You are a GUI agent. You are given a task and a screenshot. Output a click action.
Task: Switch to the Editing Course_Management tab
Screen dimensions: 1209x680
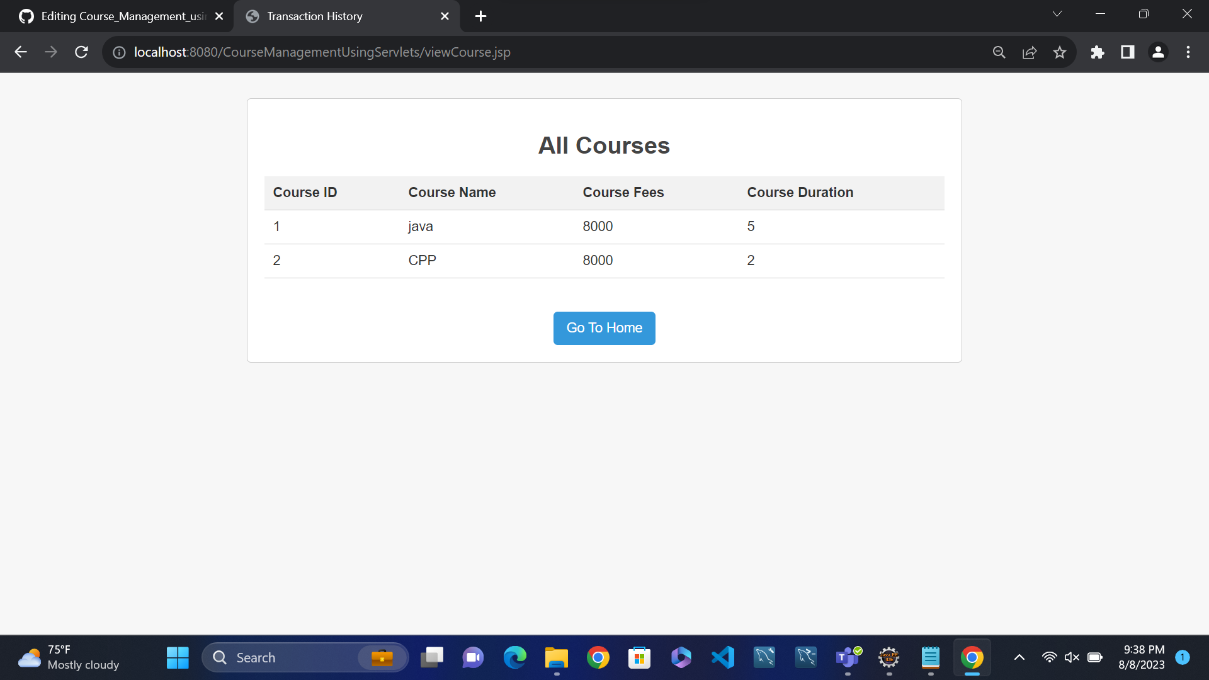point(113,16)
